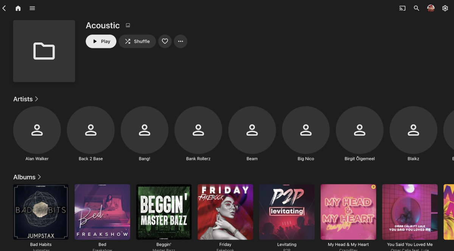Image resolution: width=454 pixels, height=251 pixels.
Task: Go back with the left arrow
Action: point(4,8)
